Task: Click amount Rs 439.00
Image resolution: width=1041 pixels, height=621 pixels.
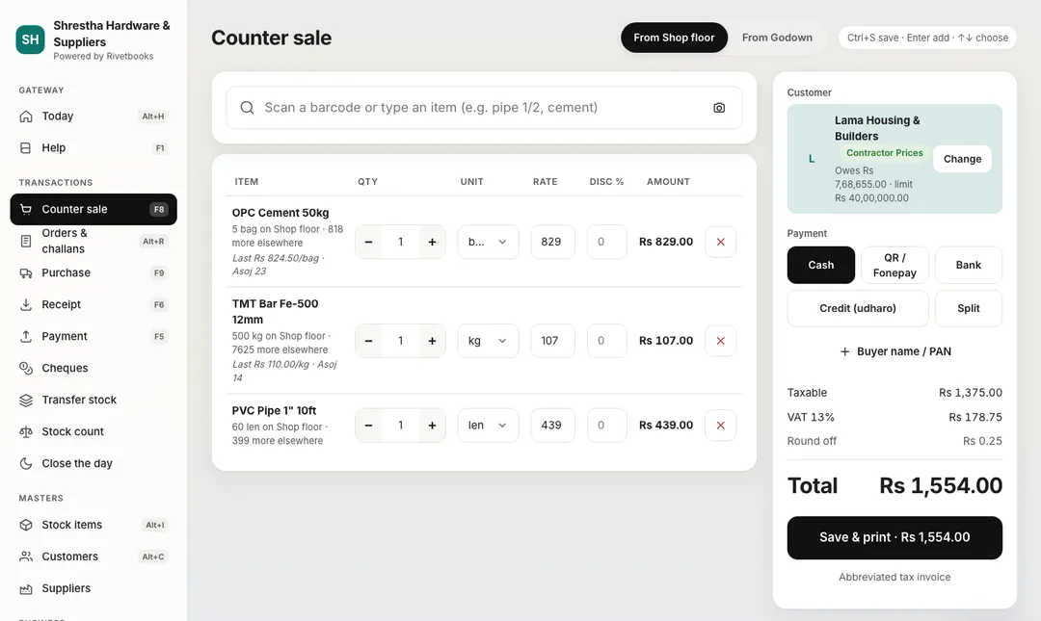Action: tap(666, 426)
